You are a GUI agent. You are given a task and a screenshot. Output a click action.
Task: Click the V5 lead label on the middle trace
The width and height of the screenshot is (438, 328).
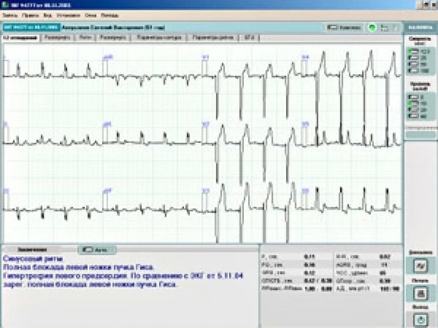point(305,124)
